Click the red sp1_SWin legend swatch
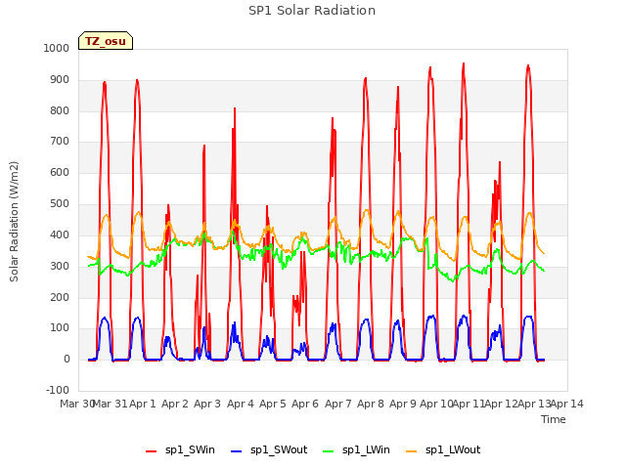This screenshot has height=469, width=626. tap(151, 451)
